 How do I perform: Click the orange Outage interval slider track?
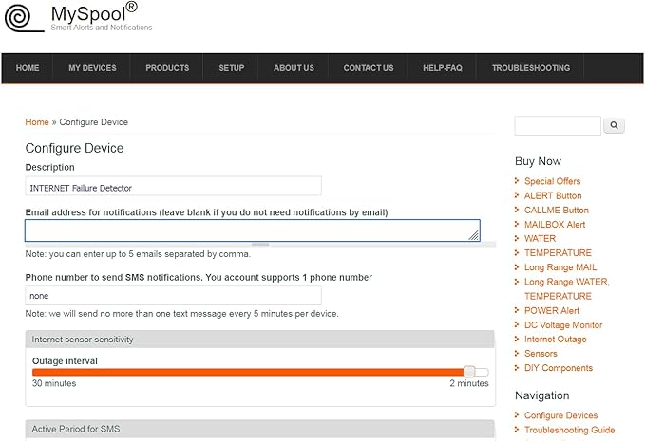coord(248,373)
